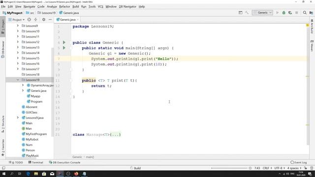This screenshot has width=315, height=177.
Task: Expand the Lessons12 folder
Action: tap(18, 42)
